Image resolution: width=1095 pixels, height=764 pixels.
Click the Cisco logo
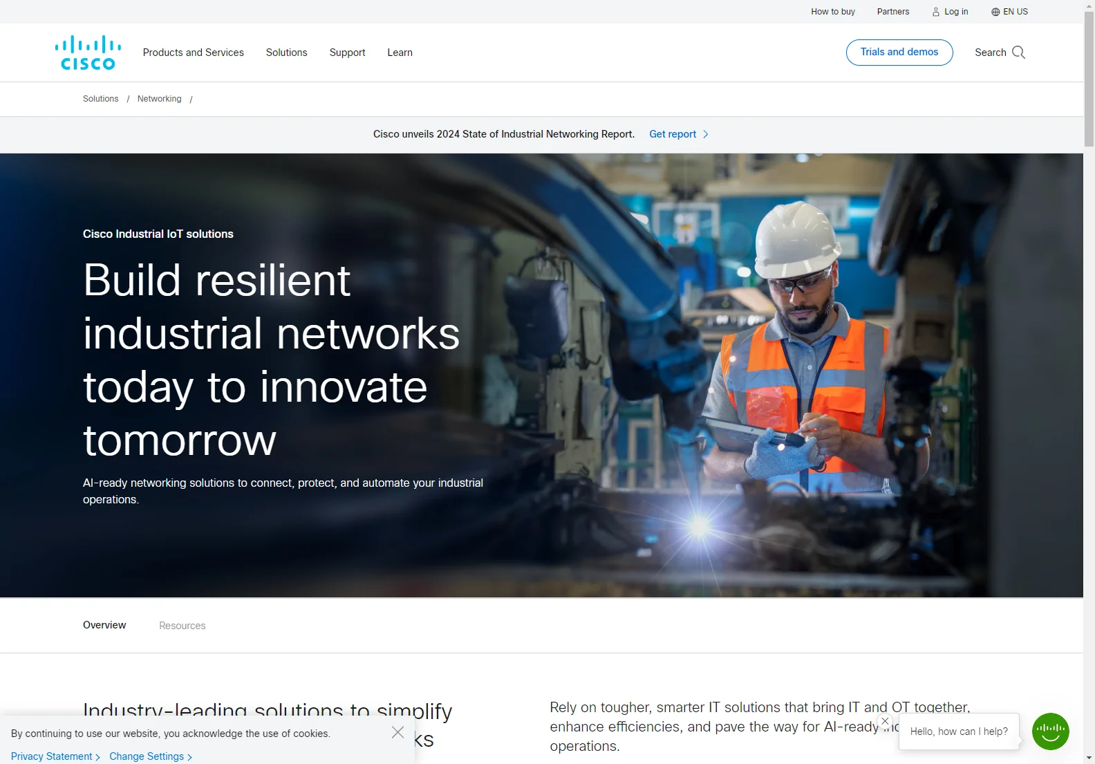[88, 53]
